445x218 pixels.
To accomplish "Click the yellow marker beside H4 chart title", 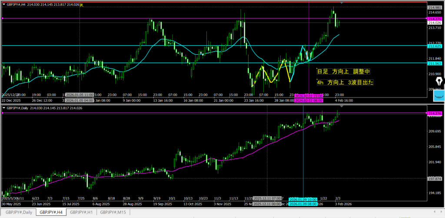I will click(x=82, y=4).
